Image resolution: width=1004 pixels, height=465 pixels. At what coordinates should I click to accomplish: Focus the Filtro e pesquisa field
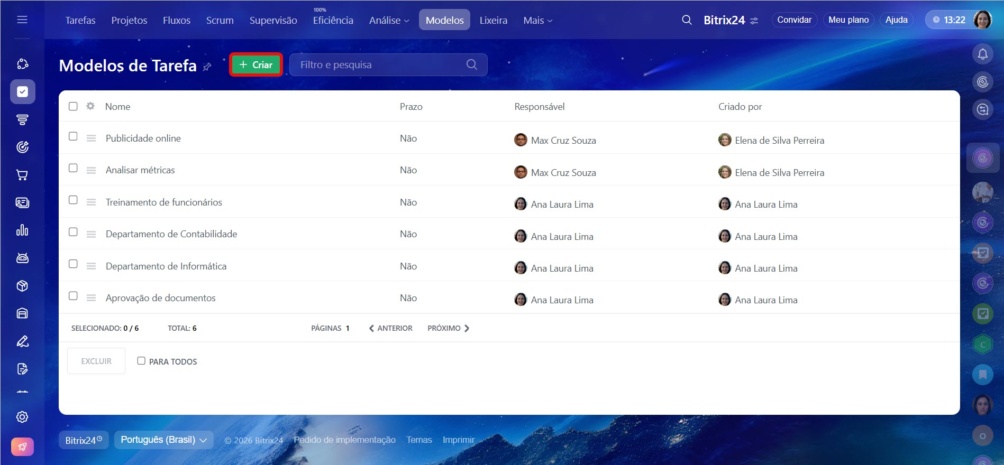[378, 65]
